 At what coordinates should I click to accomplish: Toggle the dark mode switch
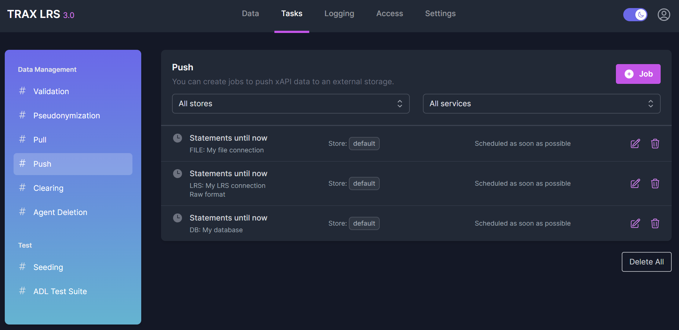635,15
